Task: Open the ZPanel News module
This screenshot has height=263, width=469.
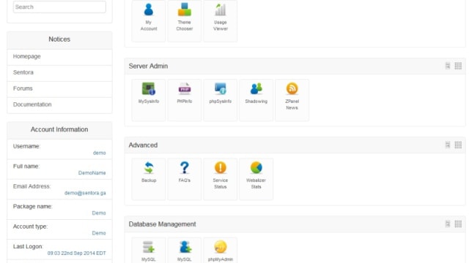Action: (x=292, y=100)
